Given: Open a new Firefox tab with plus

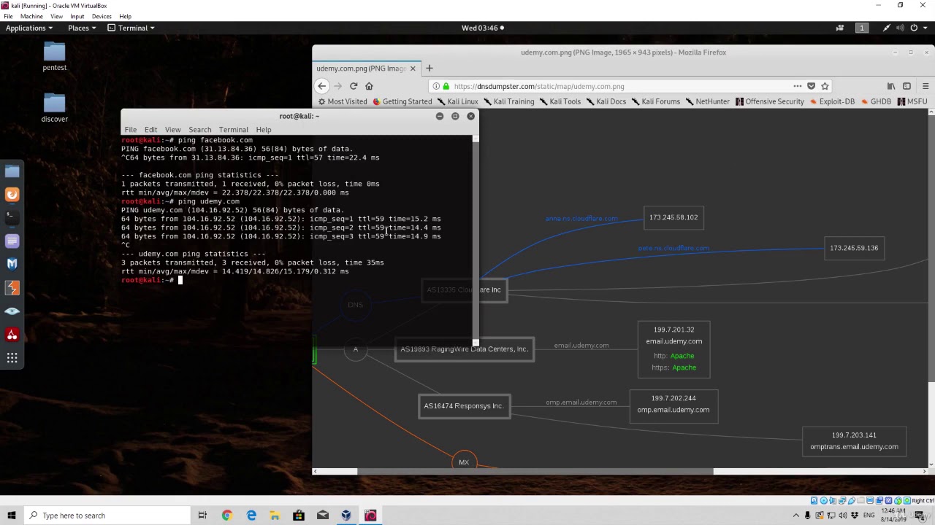Looking at the screenshot, I should 429,68.
